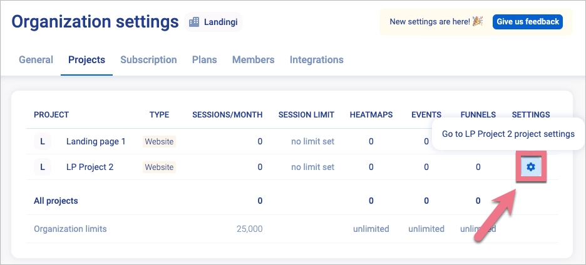The height and width of the screenshot is (265, 586).
Task: Click the L avatar for Landing page 1
Action: (x=43, y=141)
